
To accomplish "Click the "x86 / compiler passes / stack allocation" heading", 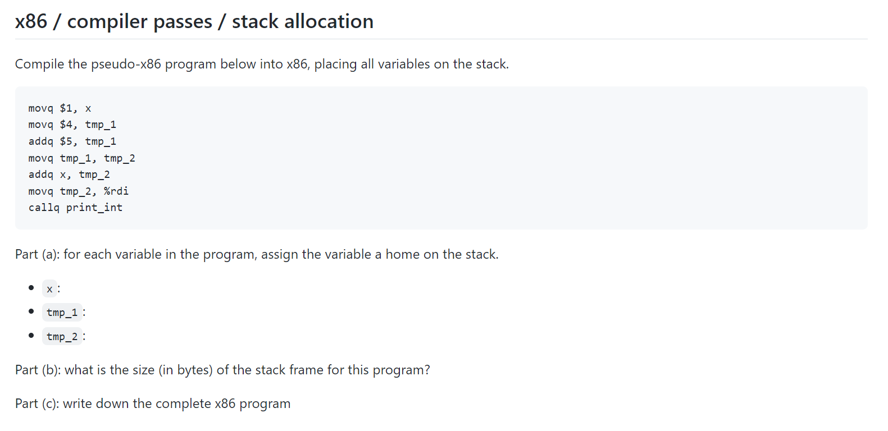I will click(x=194, y=21).
